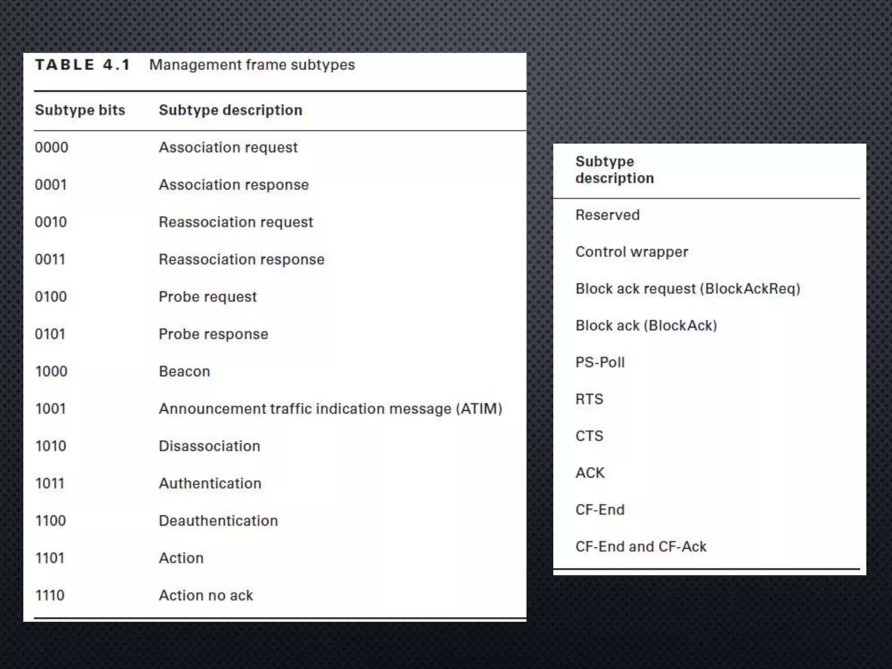Image resolution: width=892 pixels, height=669 pixels.
Task: Click Block ack request (BlockAckReq) text
Action: 688,289
